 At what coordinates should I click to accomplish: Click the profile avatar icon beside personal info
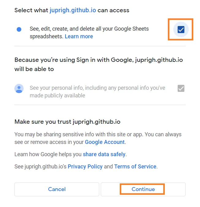[19, 88]
